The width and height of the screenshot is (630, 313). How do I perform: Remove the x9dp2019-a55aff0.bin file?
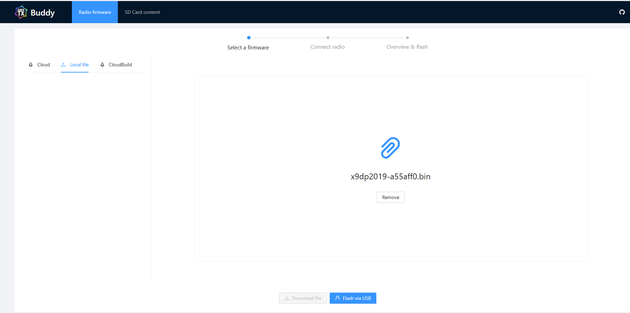coord(390,197)
